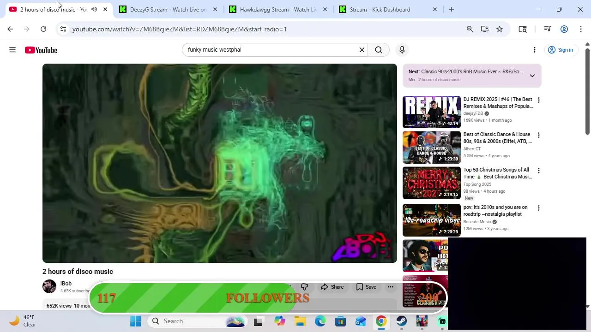The height and width of the screenshot is (332, 591).
Task: Share the disco music video
Action: [x=332, y=287]
